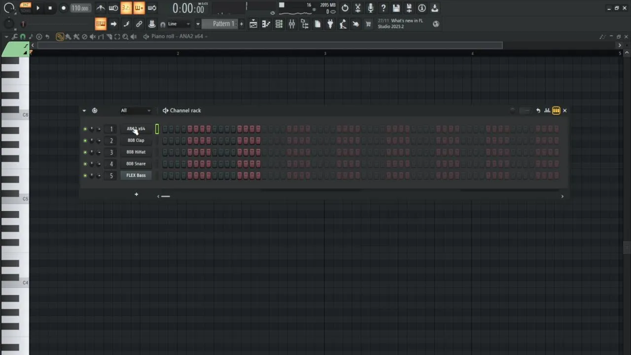Open the Channel rack view icon in toolbar
Image resolution: width=631 pixels, height=355 pixels.
coord(279,24)
